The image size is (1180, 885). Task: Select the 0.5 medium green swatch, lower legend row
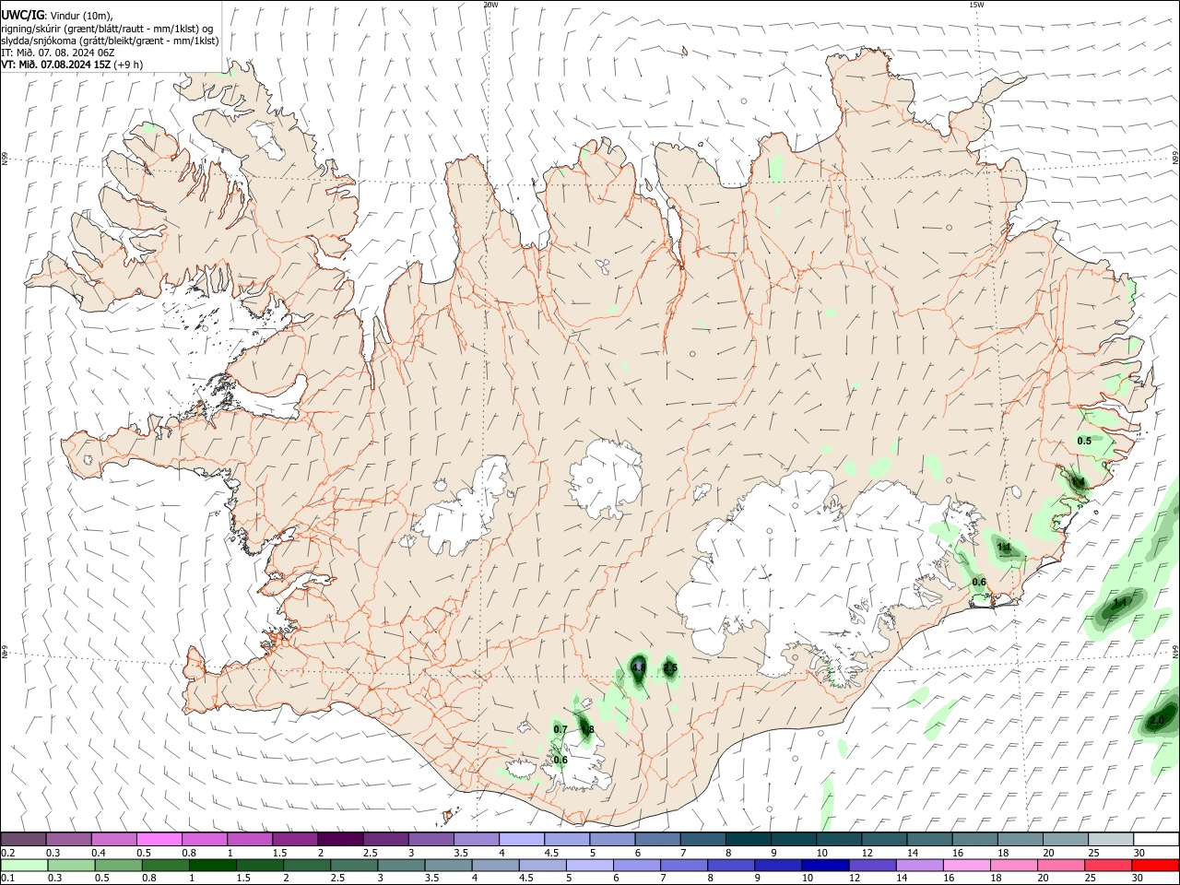117,865
